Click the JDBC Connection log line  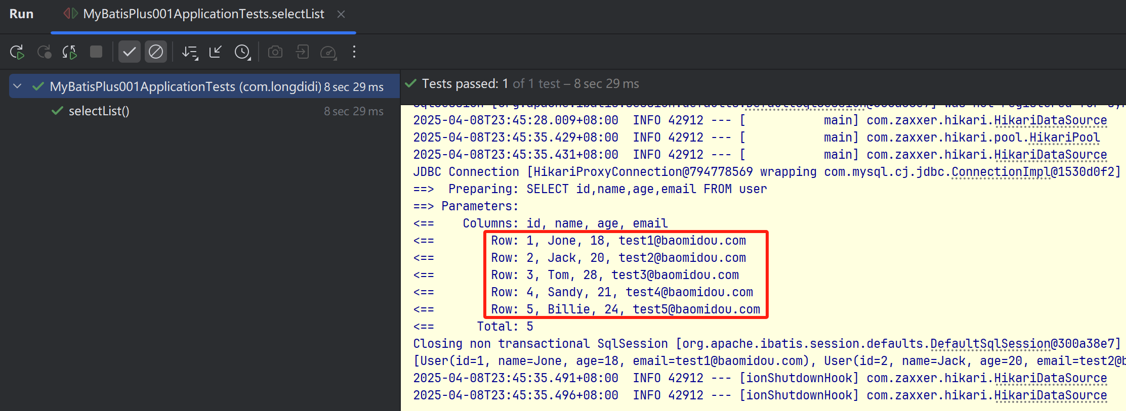[767, 172]
